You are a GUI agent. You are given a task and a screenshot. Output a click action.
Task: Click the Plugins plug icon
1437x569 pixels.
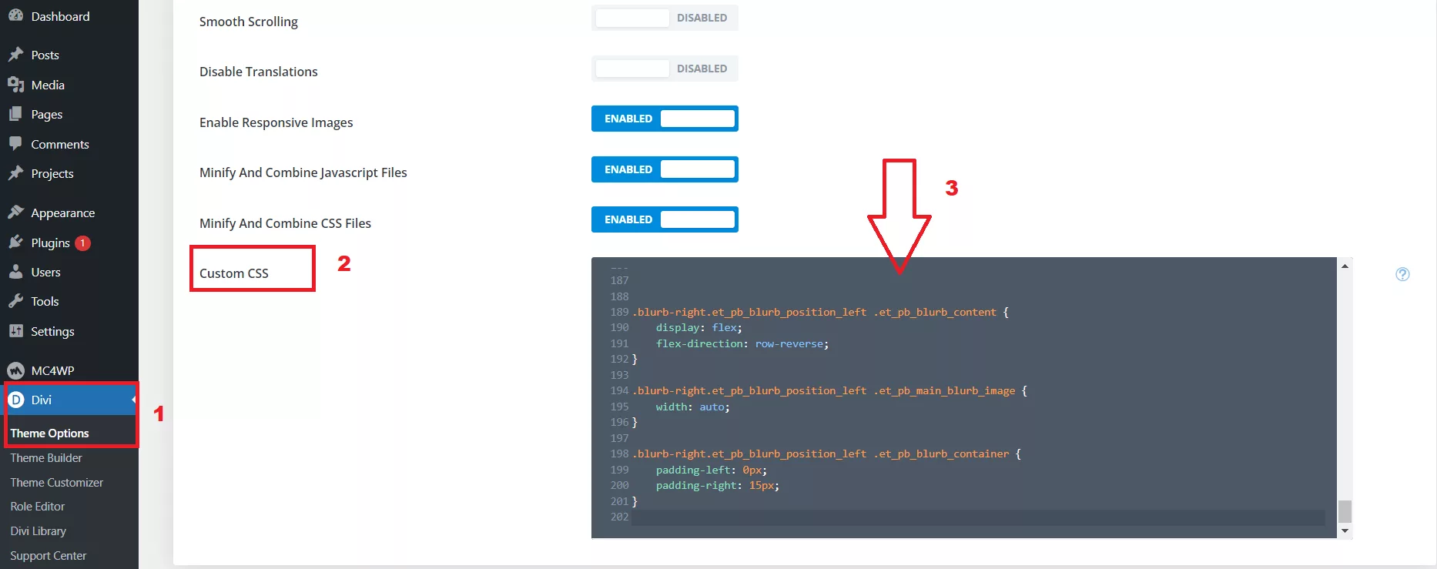pyautogui.click(x=15, y=243)
